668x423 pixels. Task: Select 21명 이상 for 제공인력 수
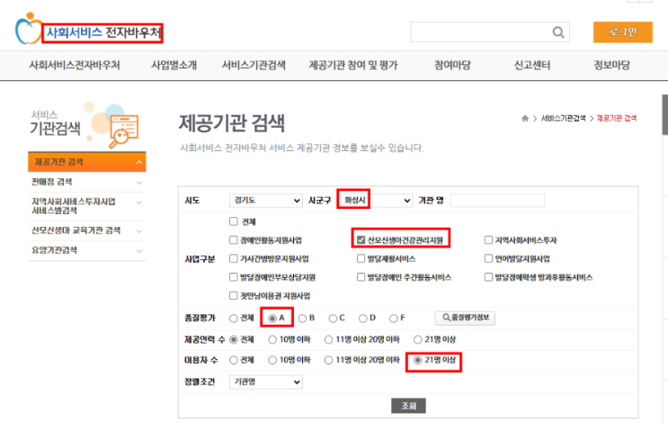coord(418,340)
